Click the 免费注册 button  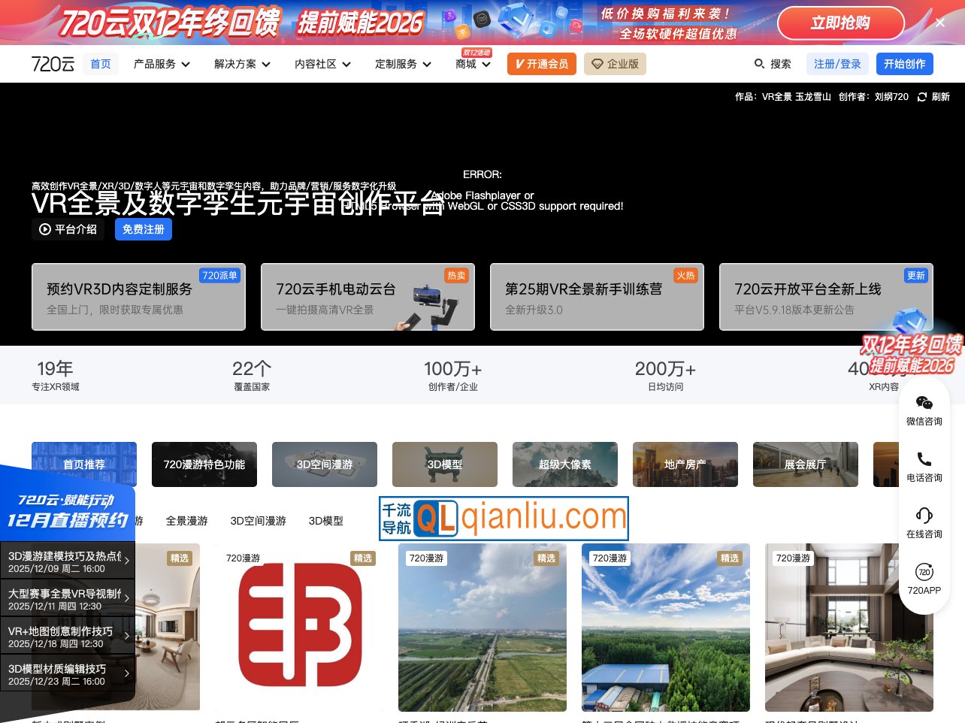(144, 229)
